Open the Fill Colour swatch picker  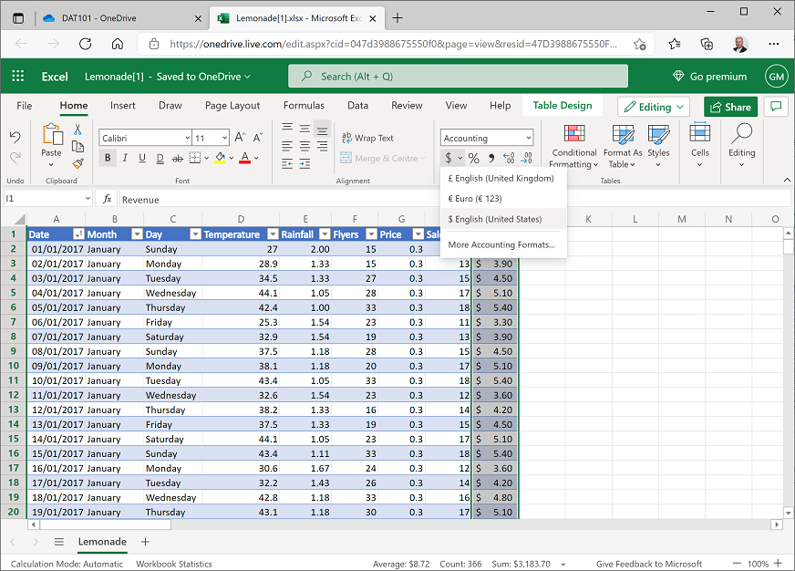point(222,157)
